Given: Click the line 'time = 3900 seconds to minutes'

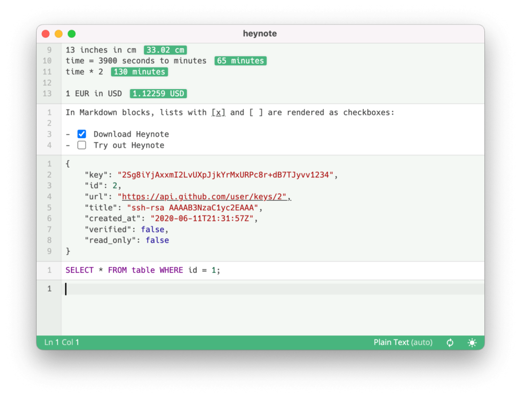Looking at the screenshot, I should click(x=136, y=61).
